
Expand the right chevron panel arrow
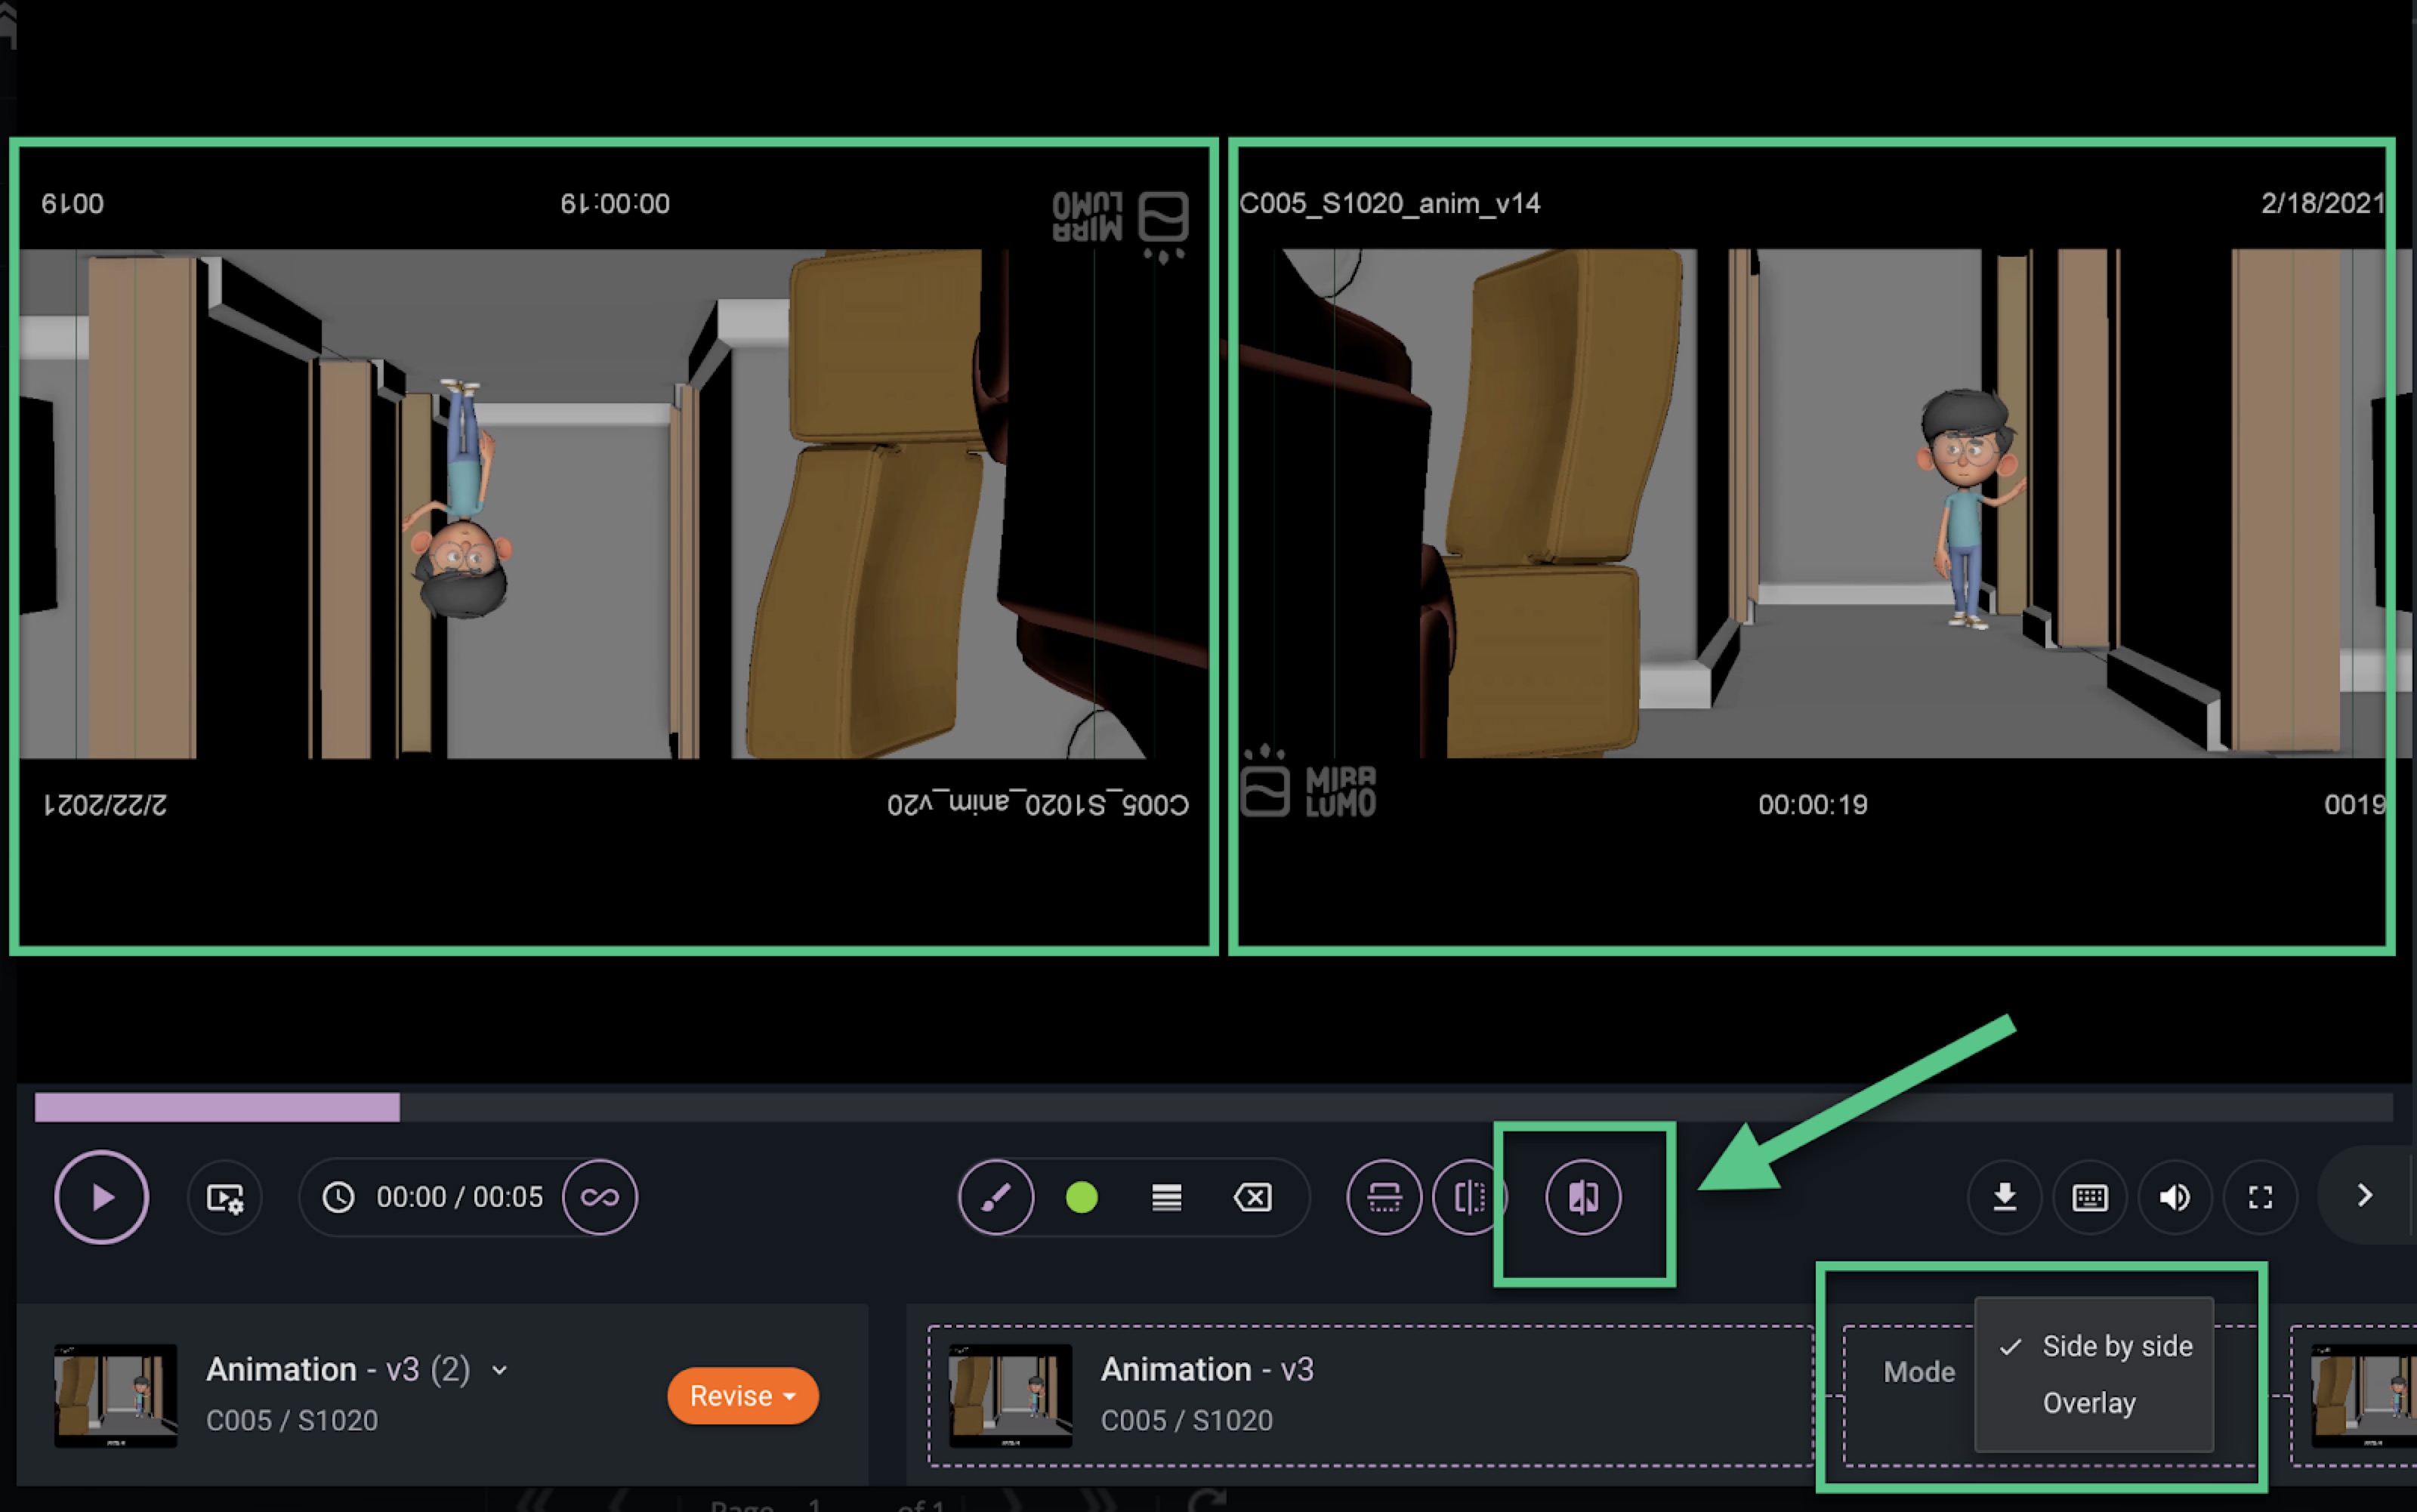[x=2364, y=1195]
